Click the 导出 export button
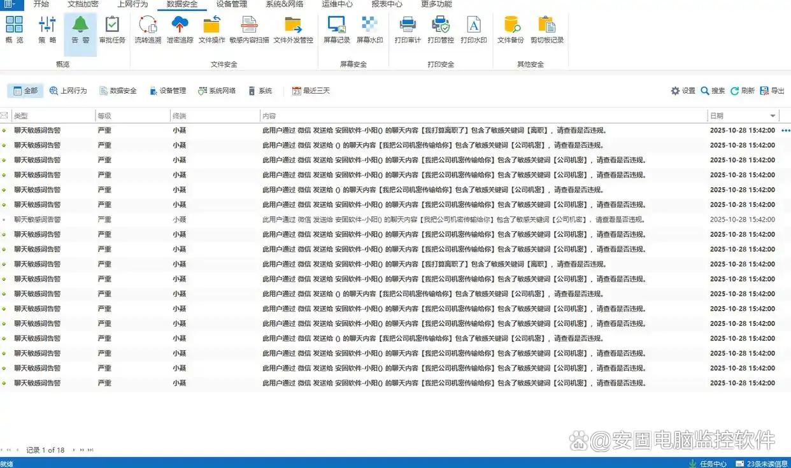Image resolution: width=791 pixels, height=468 pixels. 772,91
